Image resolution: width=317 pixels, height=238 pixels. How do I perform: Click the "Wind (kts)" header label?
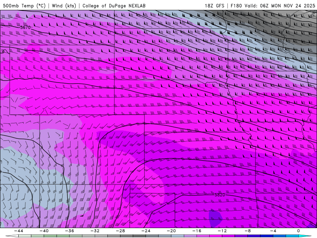tap(64, 6)
